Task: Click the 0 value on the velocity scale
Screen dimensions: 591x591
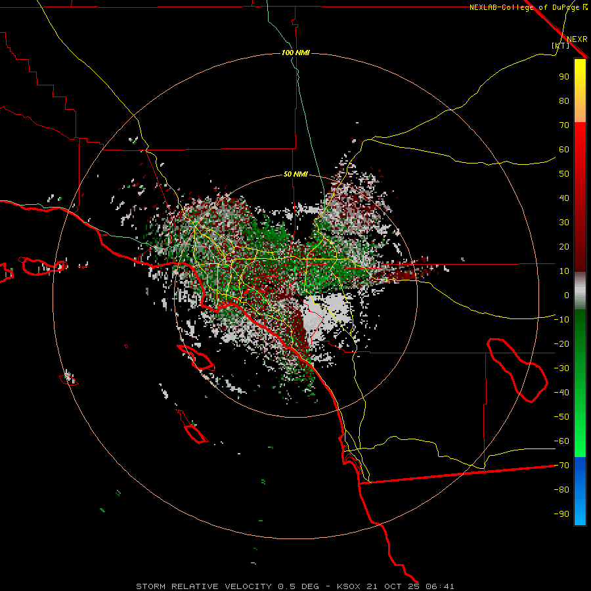Action: [567, 295]
